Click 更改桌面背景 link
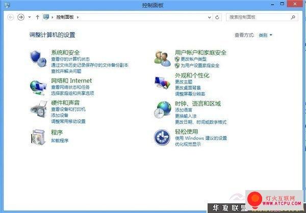 pos(188,88)
